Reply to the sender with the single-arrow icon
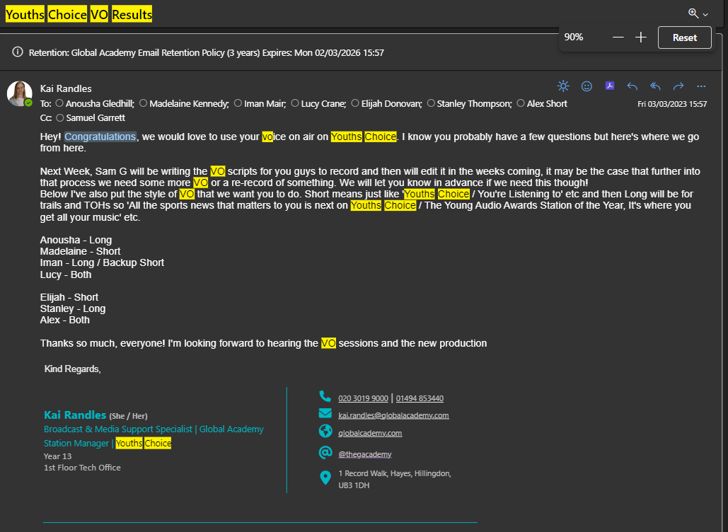The height and width of the screenshot is (532, 728). point(632,86)
